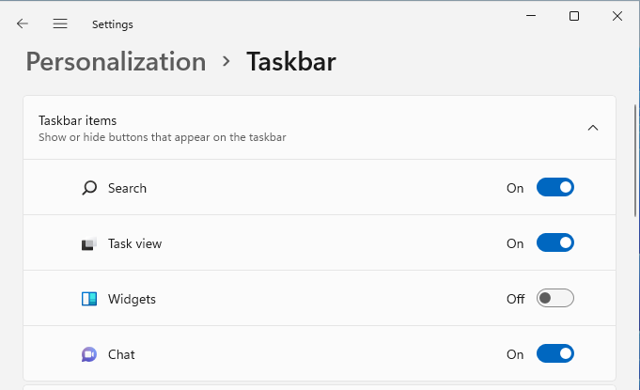The width and height of the screenshot is (640, 390).
Task: Switch off the Chat toggle
Action: point(555,353)
